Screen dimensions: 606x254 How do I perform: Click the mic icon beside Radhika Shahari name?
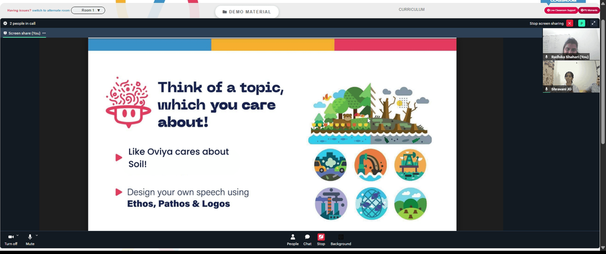pos(547,57)
